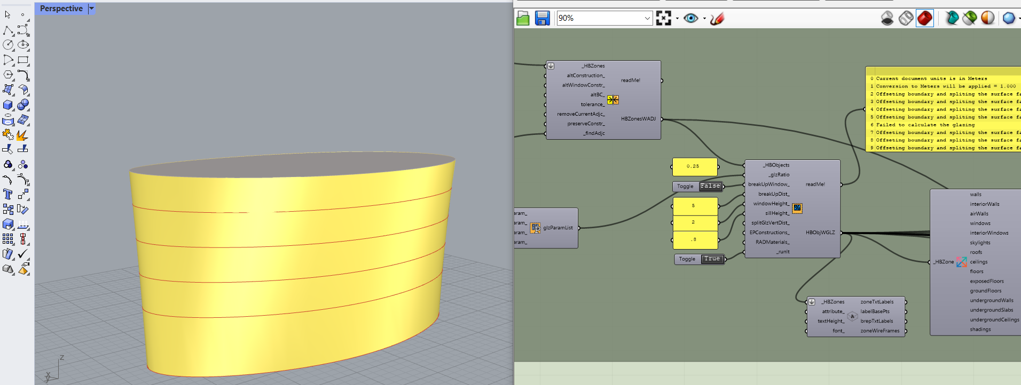
Task: Enable preview of selected objects only
Action: pyautogui.click(x=952, y=18)
